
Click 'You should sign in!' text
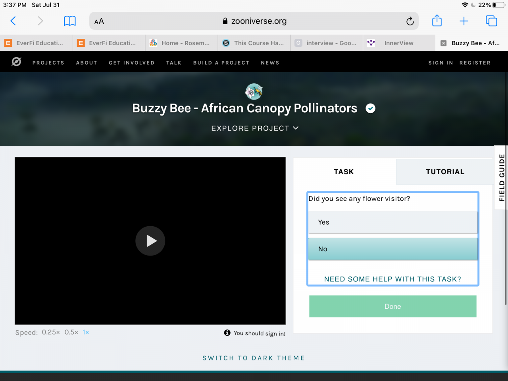(x=260, y=333)
